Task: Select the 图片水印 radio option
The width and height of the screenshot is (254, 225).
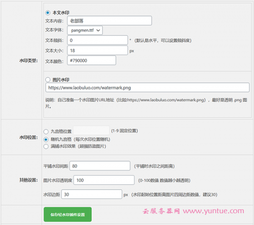Action: 47,79
